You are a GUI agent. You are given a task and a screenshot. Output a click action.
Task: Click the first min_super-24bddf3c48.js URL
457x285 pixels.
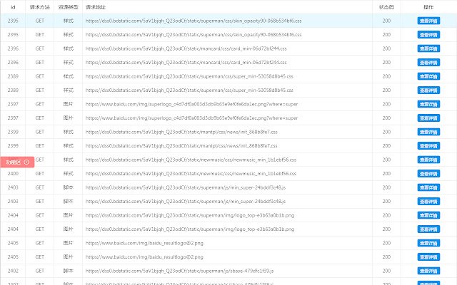tap(186, 187)
